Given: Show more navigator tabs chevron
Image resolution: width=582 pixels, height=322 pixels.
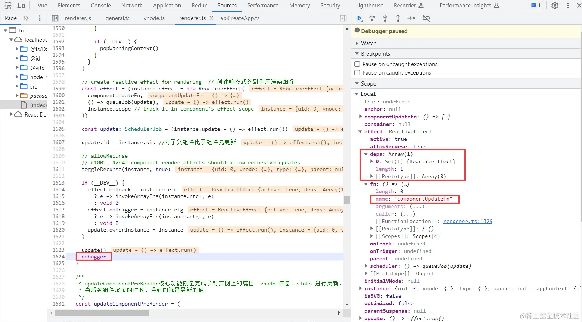Looking at the screenshot, I should coord(26,18).
